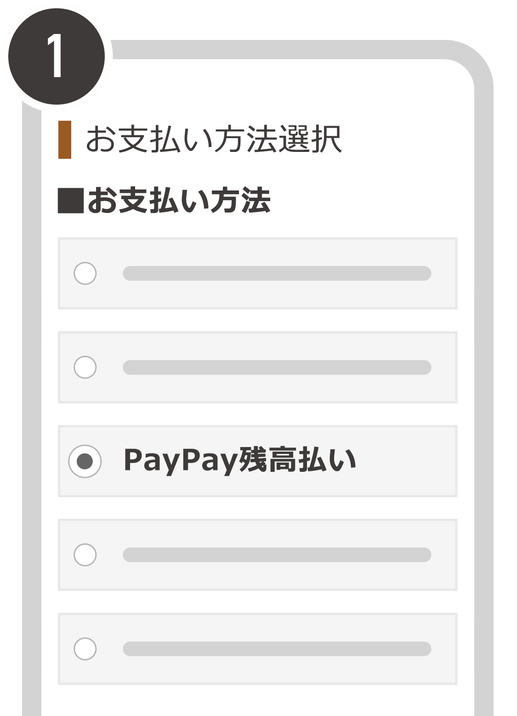Choose the fifth payment option radio button
The height and width of the screenshot is (716, 517).
[85, 649]
